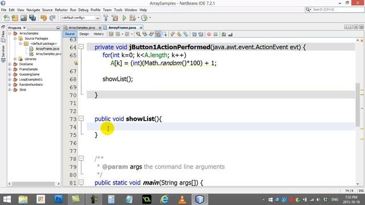
Task: Collapse the showList method fold at line 73
Action: [x=81, y=118]
